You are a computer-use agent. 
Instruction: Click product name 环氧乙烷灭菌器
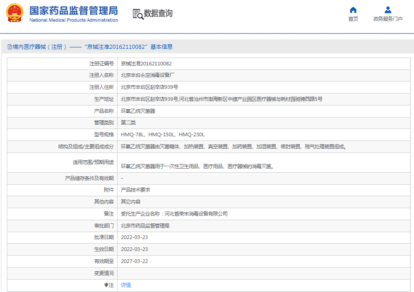[x=138, y=111]
